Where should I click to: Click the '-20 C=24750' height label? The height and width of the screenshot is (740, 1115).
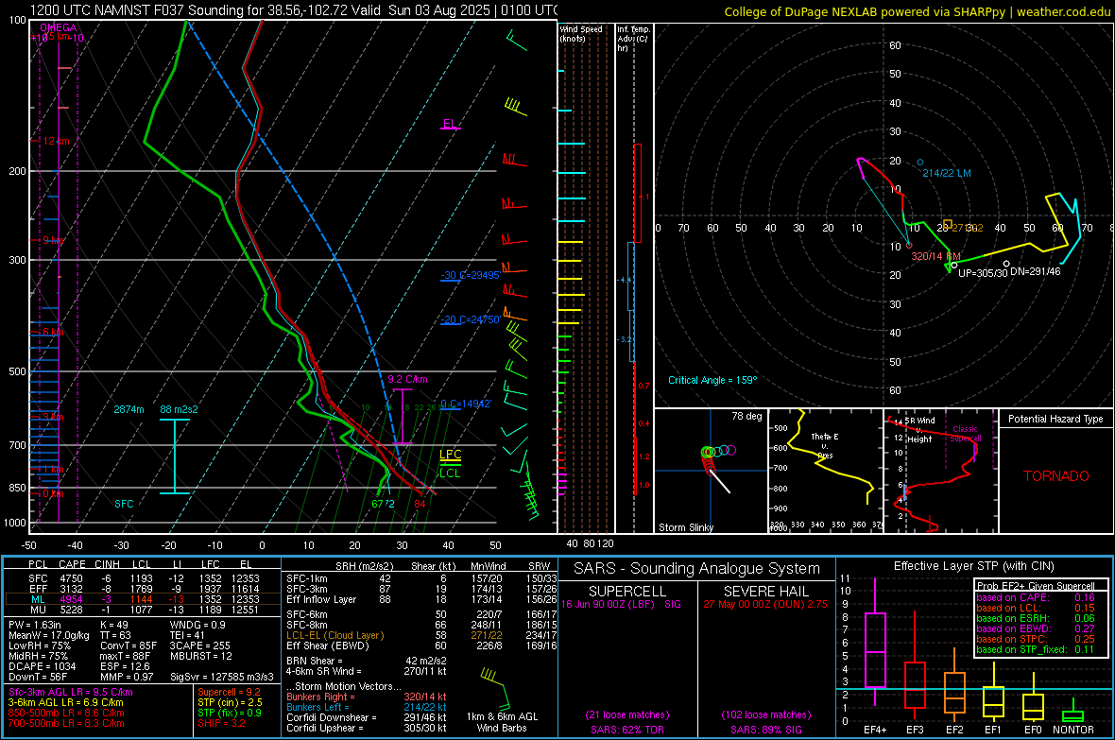click(470, 319)
